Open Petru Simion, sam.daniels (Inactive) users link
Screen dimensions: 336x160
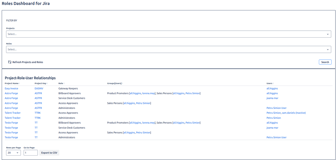[286, 113]
